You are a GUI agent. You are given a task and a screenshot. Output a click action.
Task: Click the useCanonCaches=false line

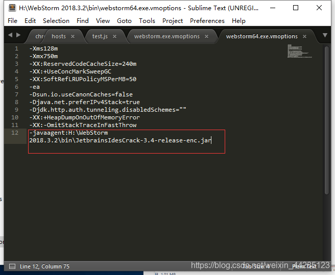pos(81,94)
